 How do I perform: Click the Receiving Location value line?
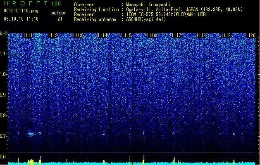tap(184, 9)
